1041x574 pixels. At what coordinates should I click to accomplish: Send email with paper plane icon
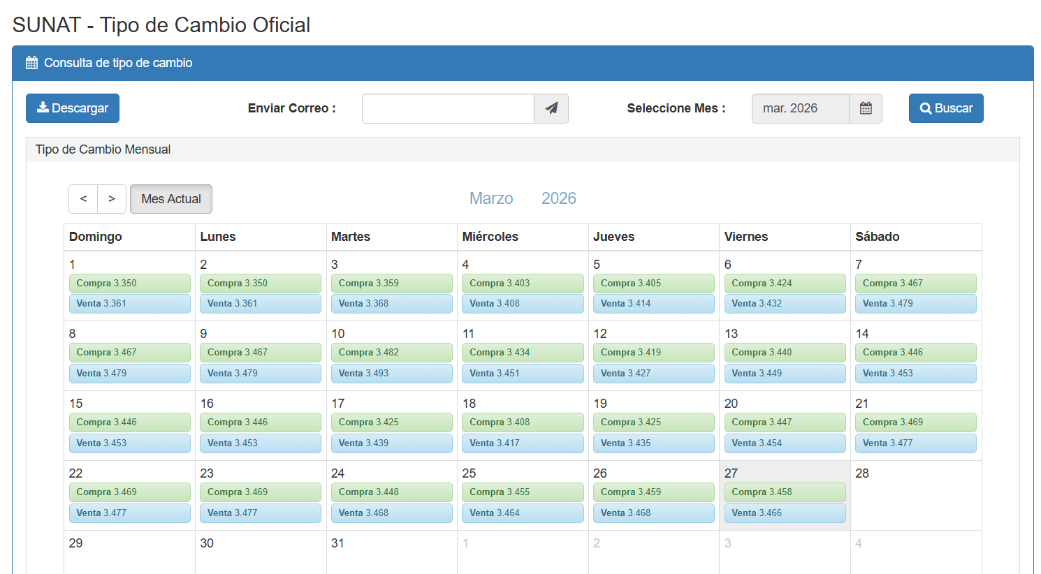coord(551,108)
